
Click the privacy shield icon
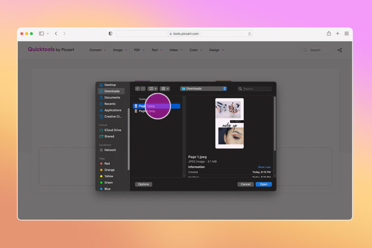[110, 33]
